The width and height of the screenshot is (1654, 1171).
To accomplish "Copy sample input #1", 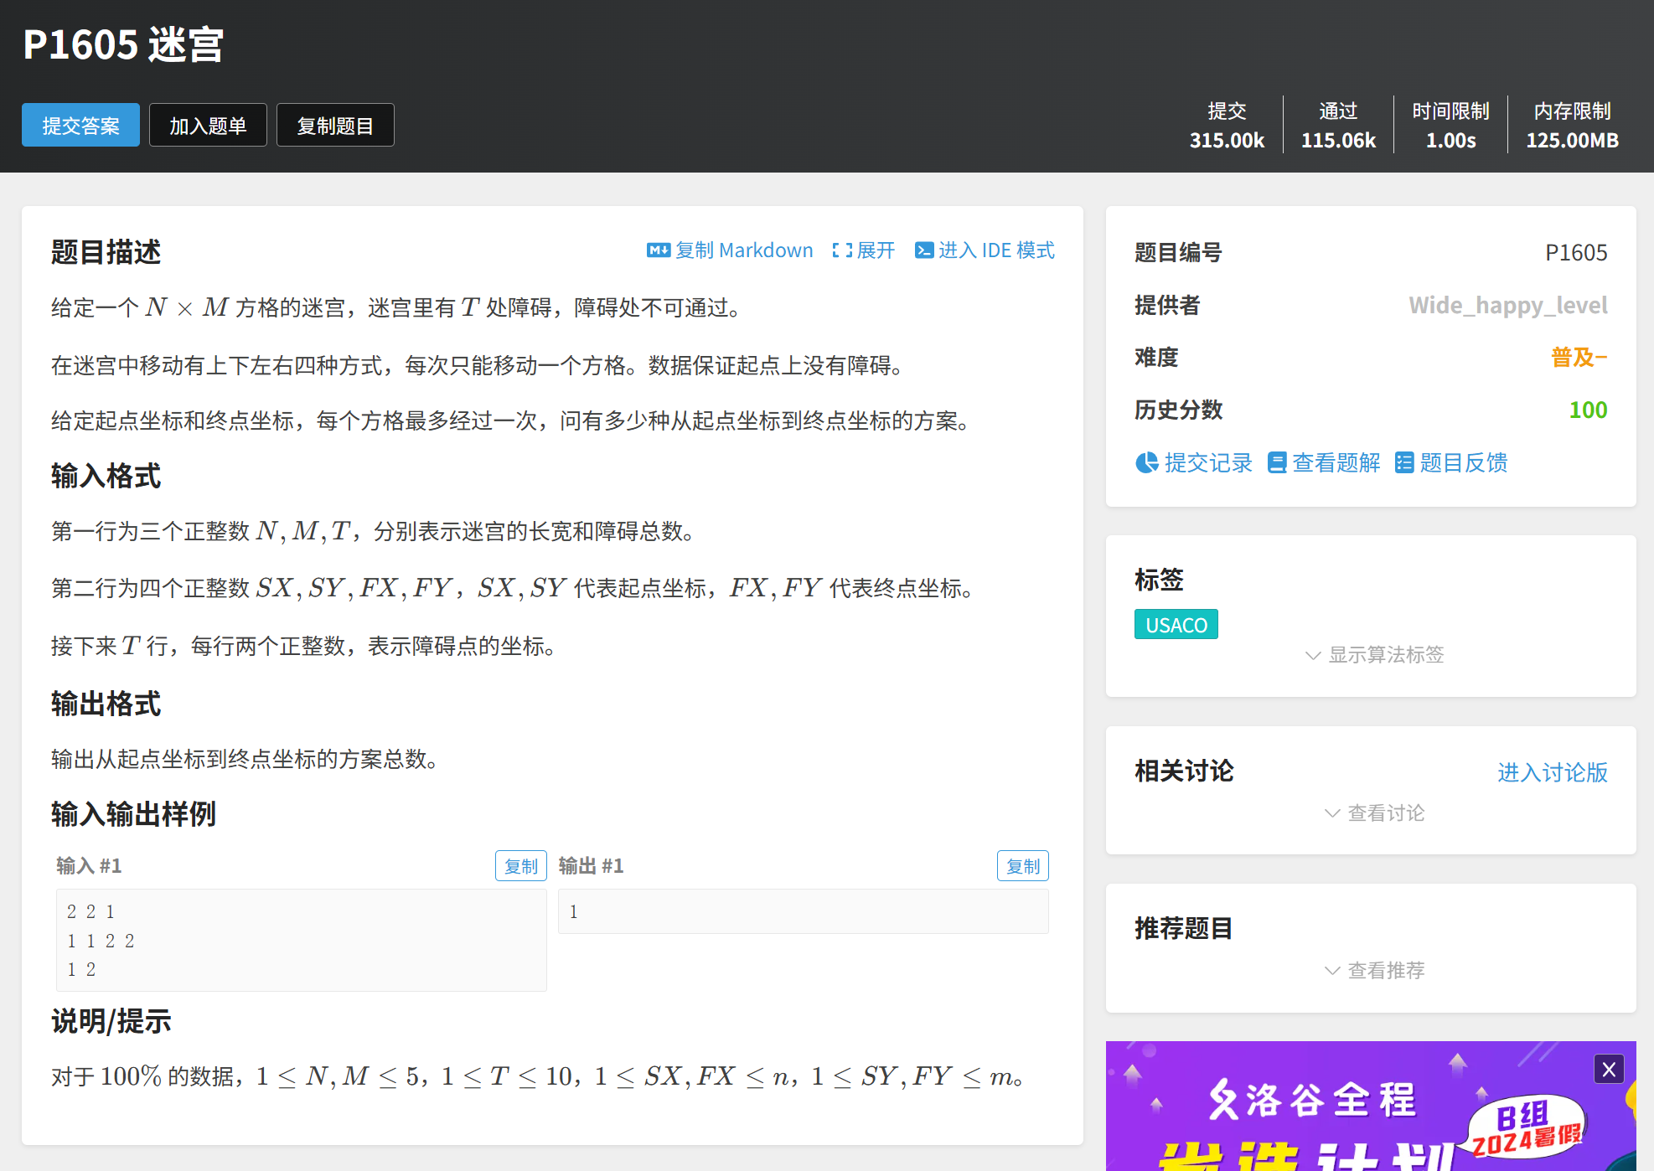I will [520, 866].
